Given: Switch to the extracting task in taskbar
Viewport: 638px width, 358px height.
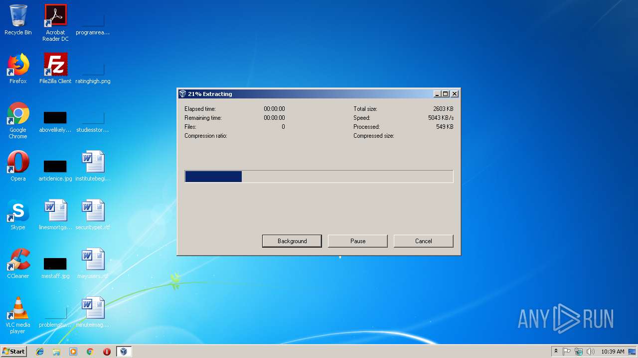Looking at the screenshot, I should (x=124, y=352).
